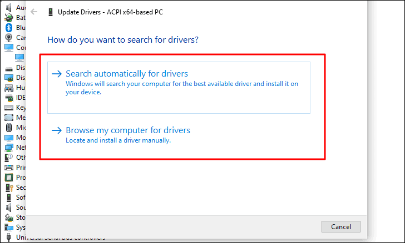This screenshot has width=405, height=243.
Task: Select the Bluetooth icon in Device Manager
Action: 9,28
